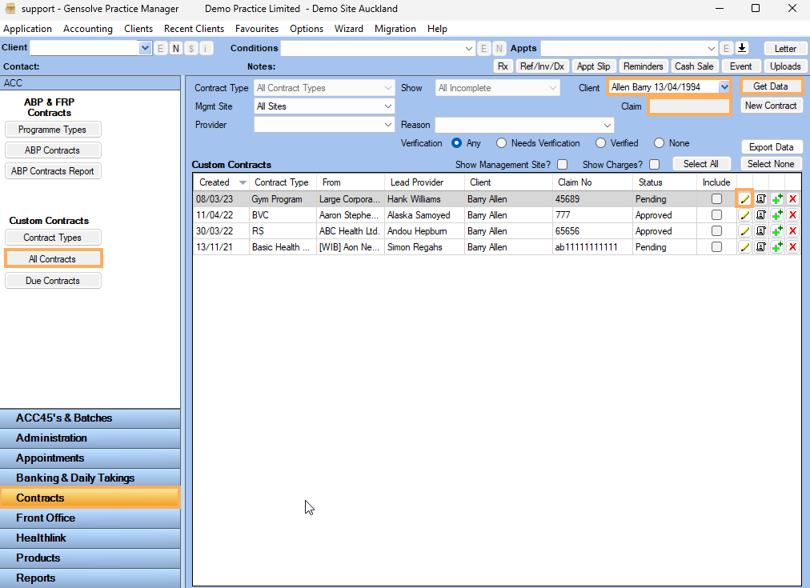The width and height of the screenshot is (810, 588).
Task: Open the Migration menu
Action: click(395, 28)
